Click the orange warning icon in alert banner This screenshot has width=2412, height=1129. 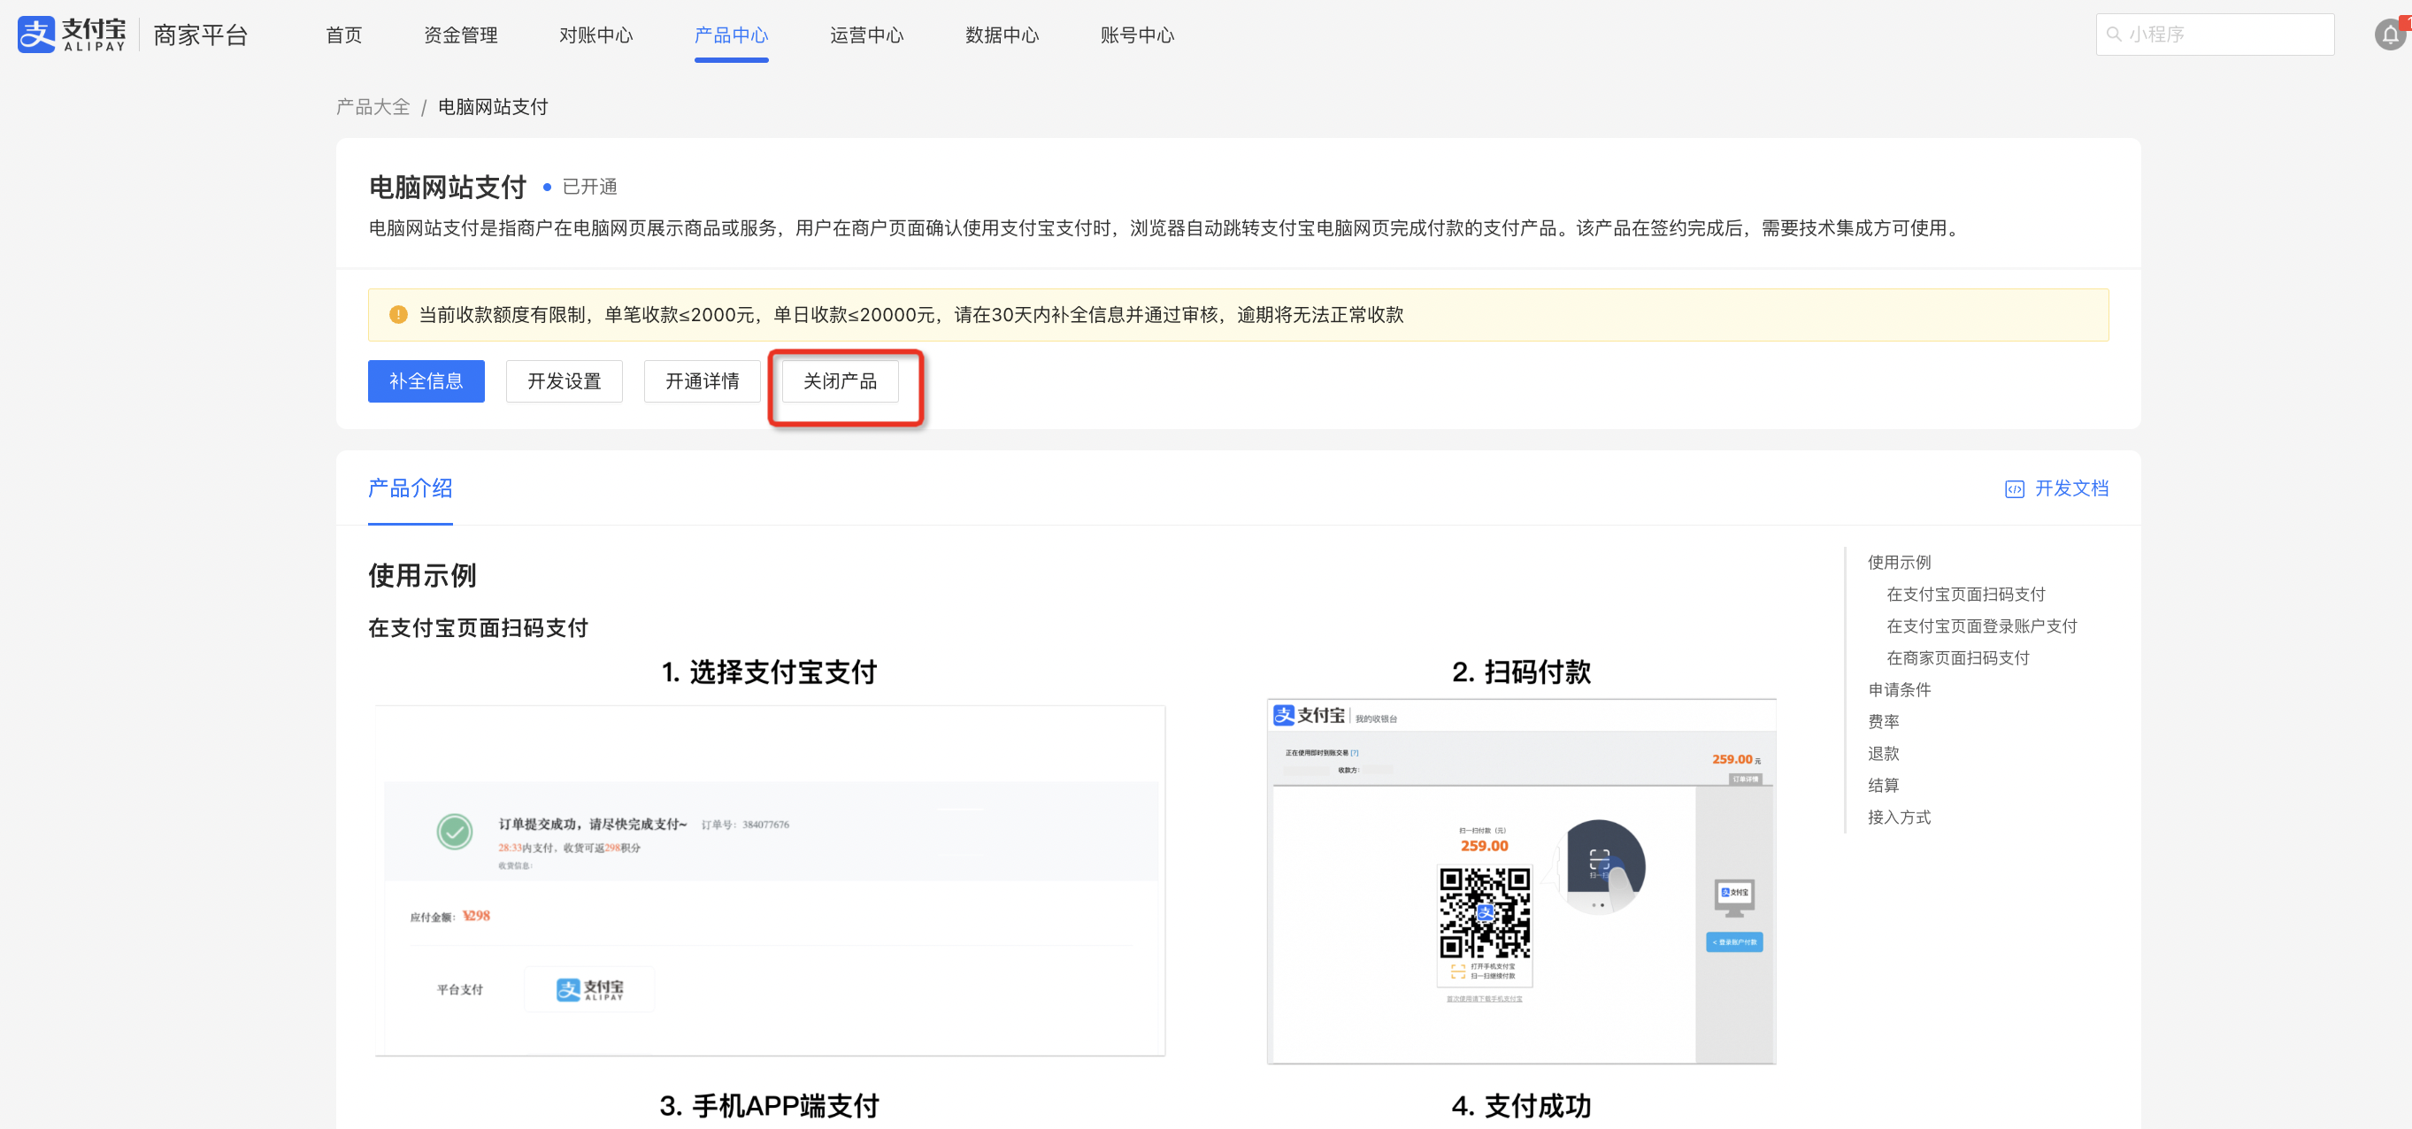point(398,315)
